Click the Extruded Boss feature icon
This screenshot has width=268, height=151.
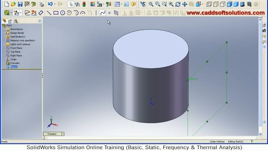pos(7,13)
